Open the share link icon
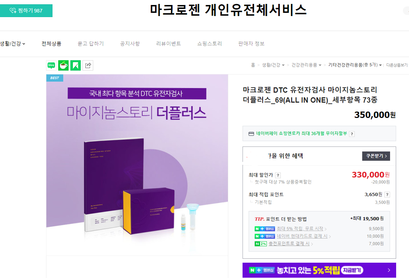 (x=88, y=65)
